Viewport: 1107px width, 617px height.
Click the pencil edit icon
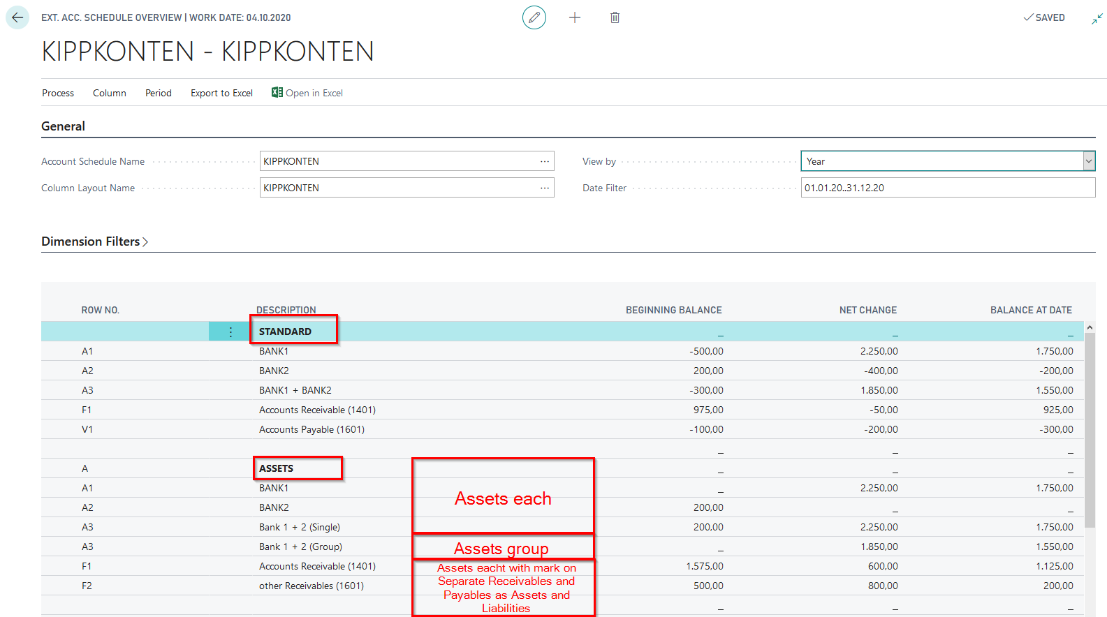(x=534, y=17)
